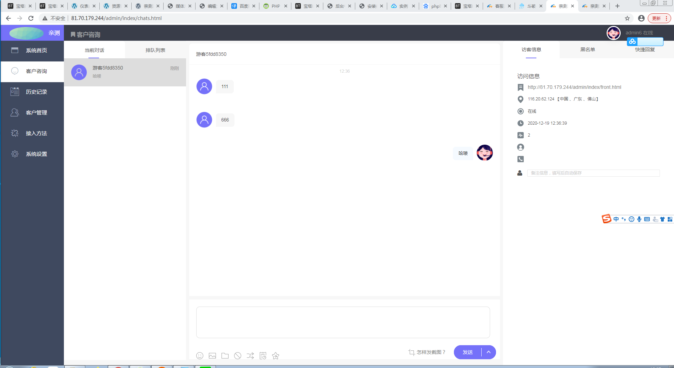This screenshot has width=674, height=368.
Task: Click browser 更新 update button
Action: (x=659, y=18)
